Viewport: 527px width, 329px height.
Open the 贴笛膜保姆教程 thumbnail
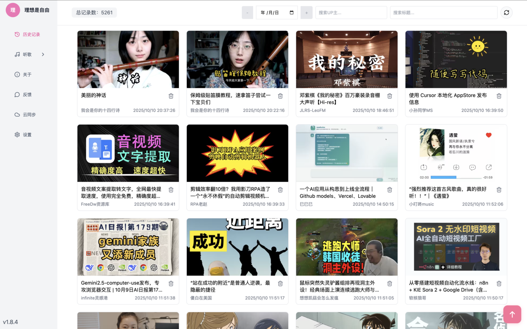tap(238, 59)
